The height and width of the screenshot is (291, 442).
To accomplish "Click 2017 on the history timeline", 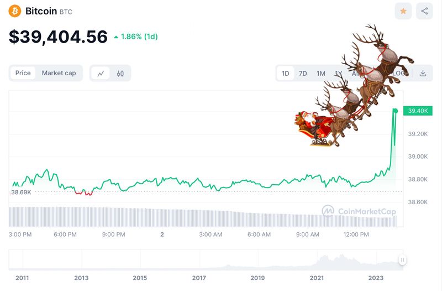I will pyautogui.click(x=199, y=278).
